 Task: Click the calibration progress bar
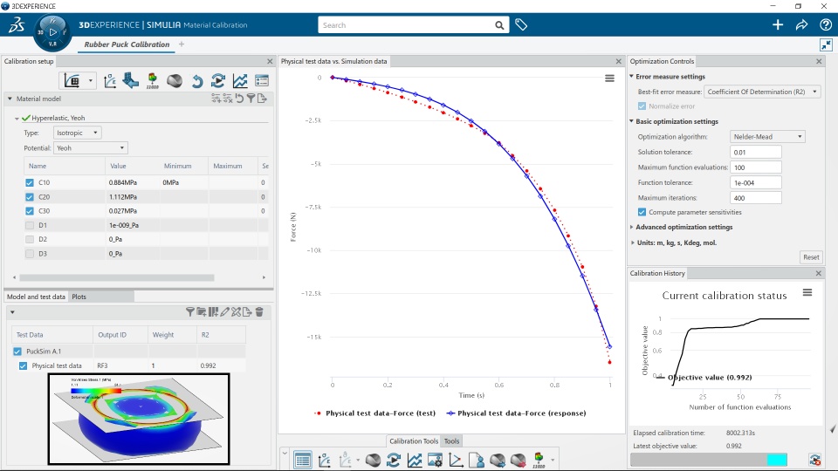point(709,460)
